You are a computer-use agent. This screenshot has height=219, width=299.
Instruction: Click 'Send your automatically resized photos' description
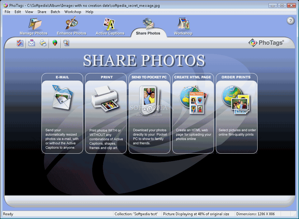click(62, 139)
